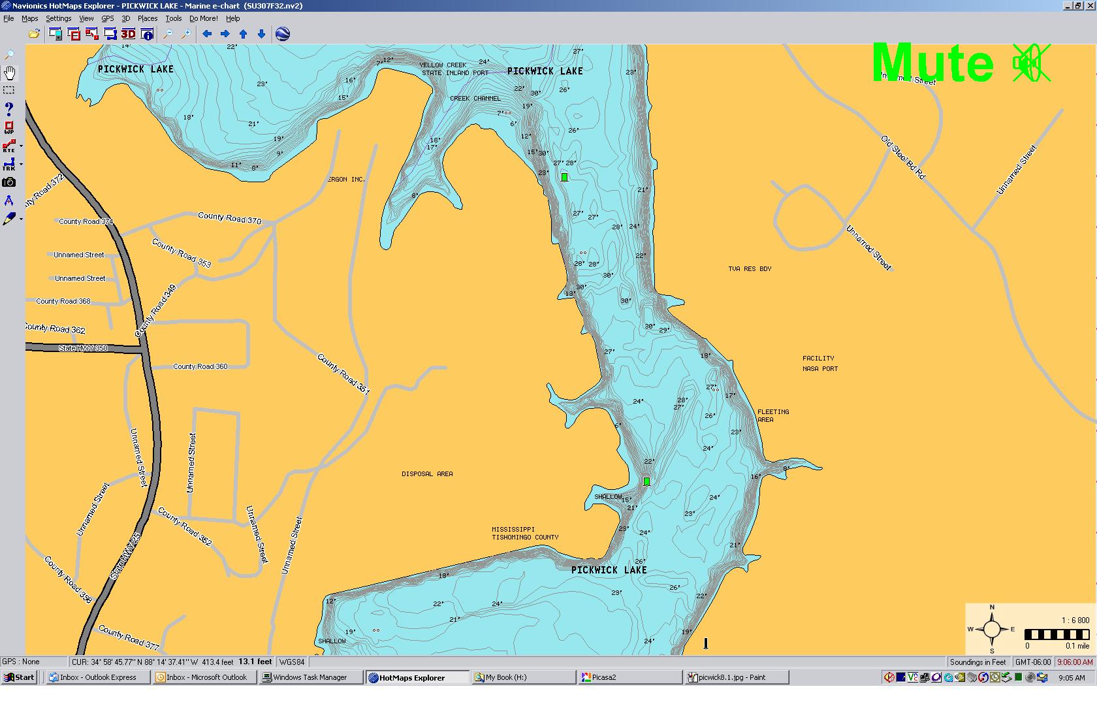Expand the pencil draw tool dropdown arrow
Image resolution: width=1097 pixels, height=723 pixels.
(x=22, y=219)
